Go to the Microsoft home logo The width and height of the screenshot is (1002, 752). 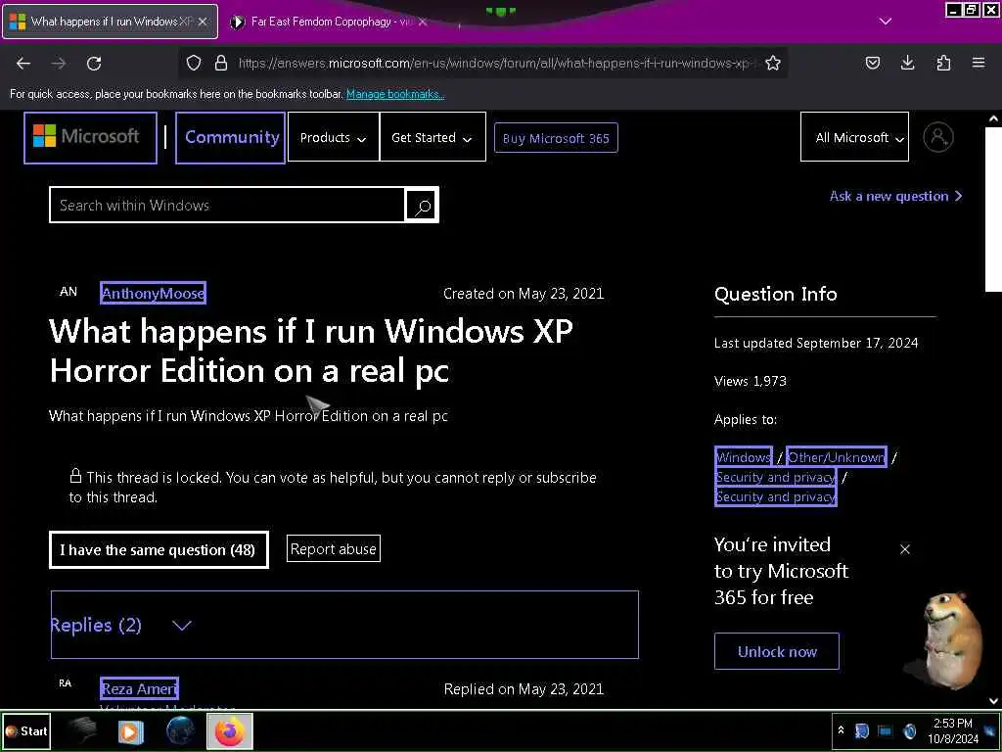91,137
